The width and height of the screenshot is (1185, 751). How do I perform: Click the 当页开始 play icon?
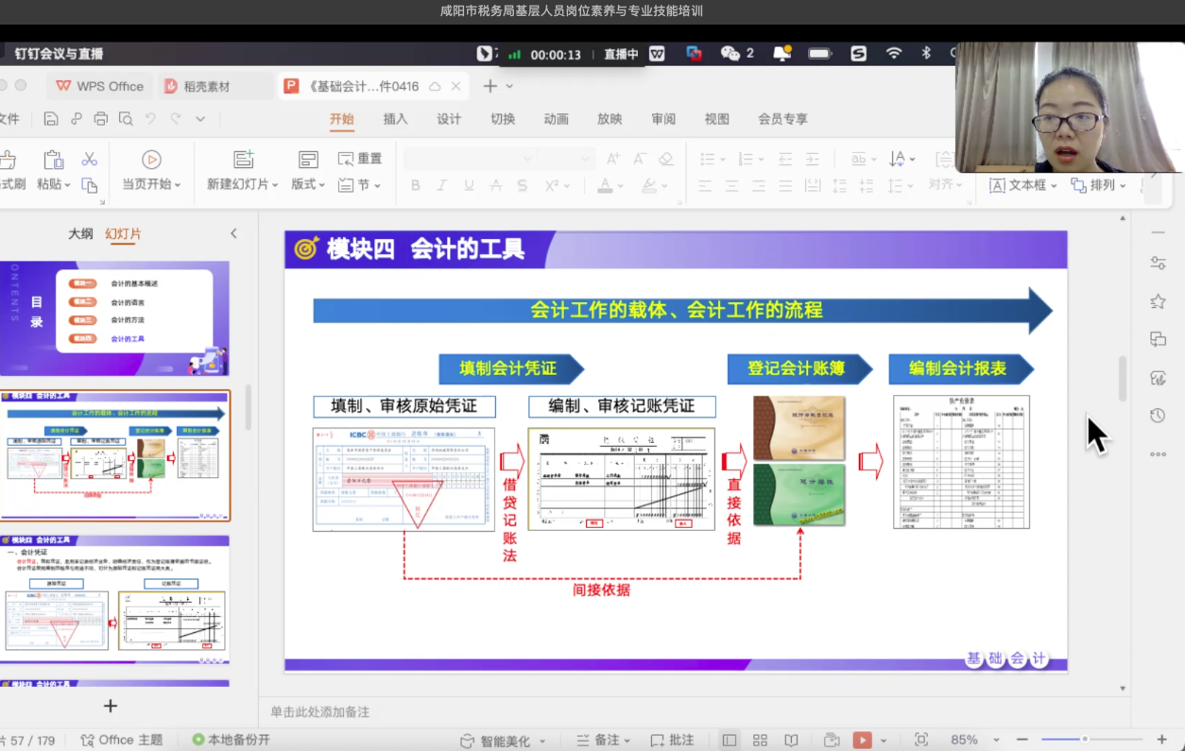click(151, 160)
